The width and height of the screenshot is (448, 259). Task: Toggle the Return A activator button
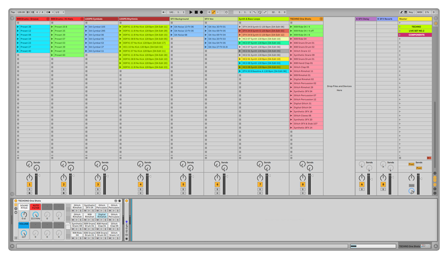pos(362,185)
